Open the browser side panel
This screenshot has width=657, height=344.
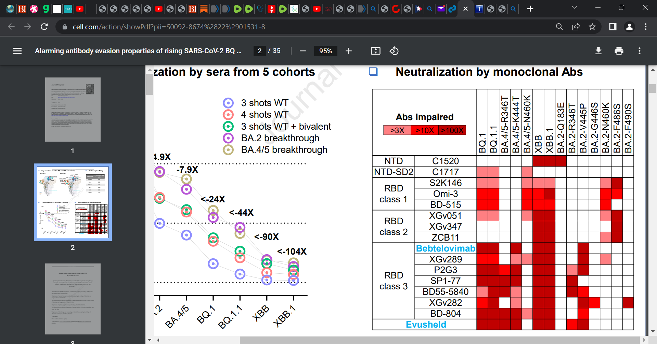click(613, 27)
